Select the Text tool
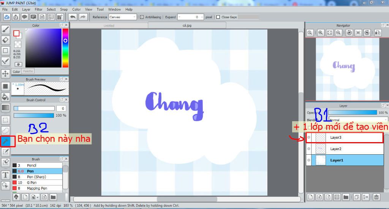This screenshot has width=389, height=209. click(x=5, y=175)
